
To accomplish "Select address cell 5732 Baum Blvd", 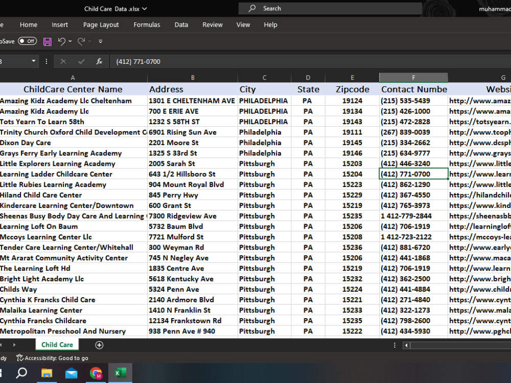I will coord(193,226).
